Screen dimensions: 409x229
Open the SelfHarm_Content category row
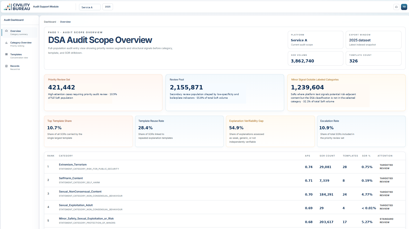tap(225, 180)
